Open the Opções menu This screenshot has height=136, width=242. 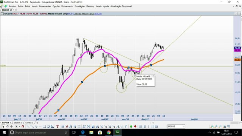(56, 6)
